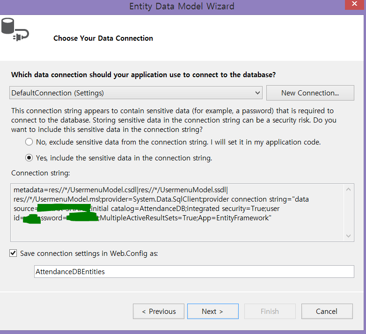Select 'No, exclude sensitive data' radio option
This screenshot has height=334, width=366.
[x=29, y=142]
